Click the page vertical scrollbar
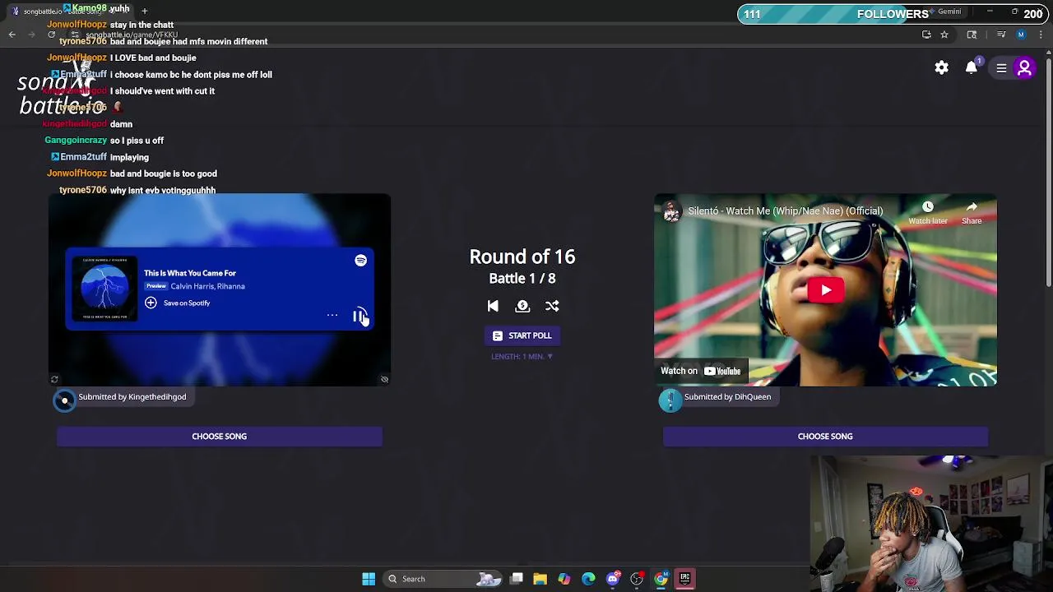Viewport: 1053px width, 592px height. tap(1049, 173)
